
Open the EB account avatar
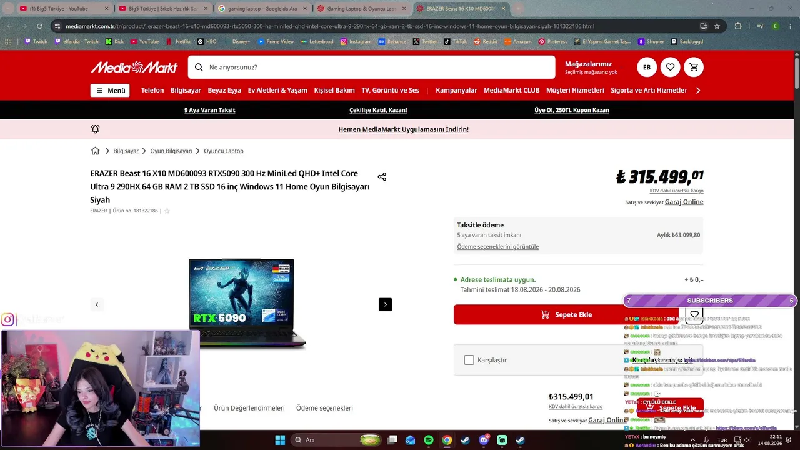point(647,67)
